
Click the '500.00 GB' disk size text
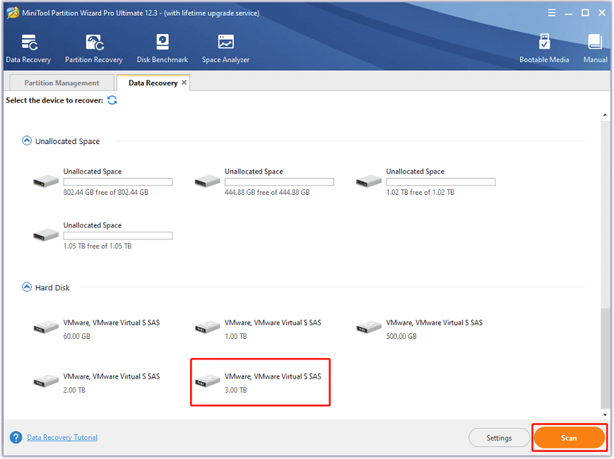tap(401, 336)
